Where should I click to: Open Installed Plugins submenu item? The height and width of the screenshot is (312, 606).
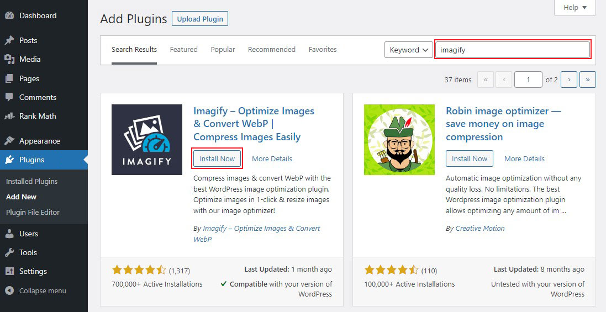point(31,182)
